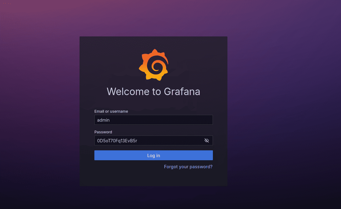
Task: Click the dark background below the login panel
Action: pyautogui.click(x=153, y=198)
